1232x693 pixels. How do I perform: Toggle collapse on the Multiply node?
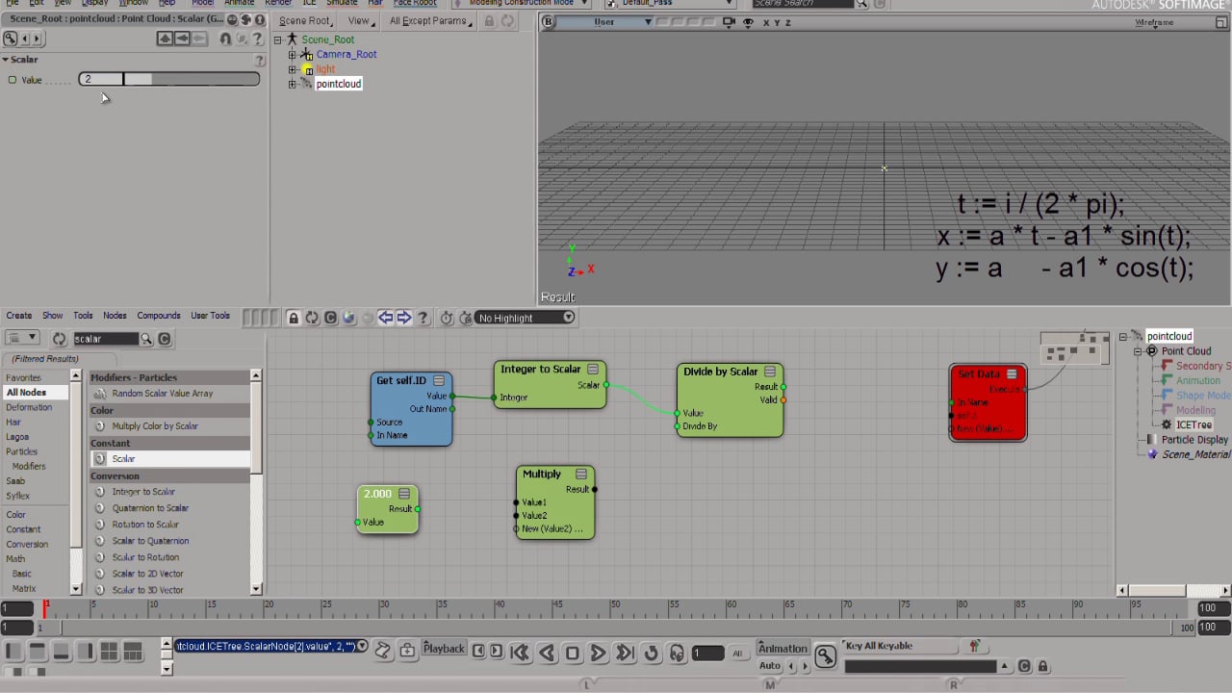pos(580,475)
